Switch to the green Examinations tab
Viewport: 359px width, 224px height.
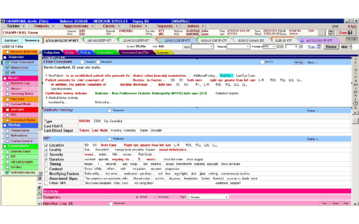(105, 53)
